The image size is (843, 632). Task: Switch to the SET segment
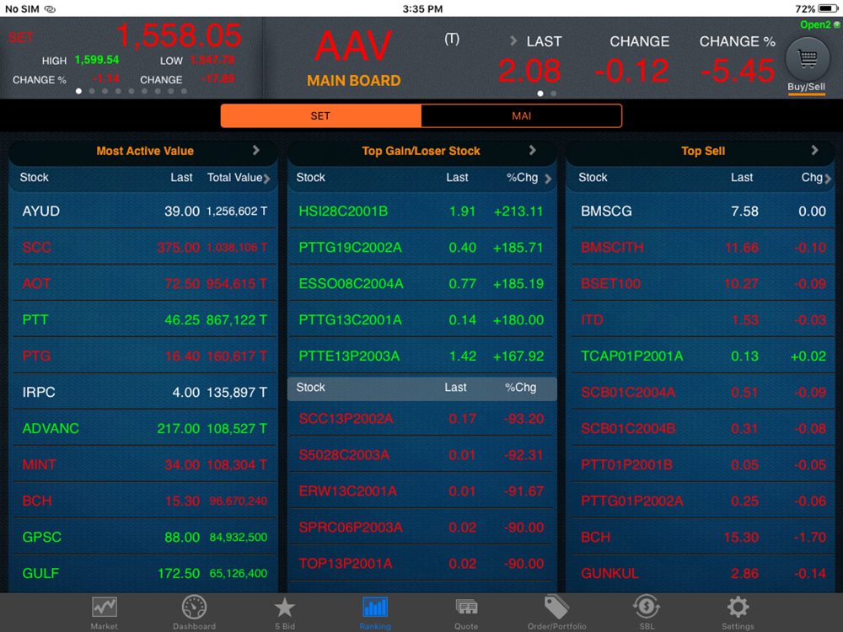[x=321, y=116]
